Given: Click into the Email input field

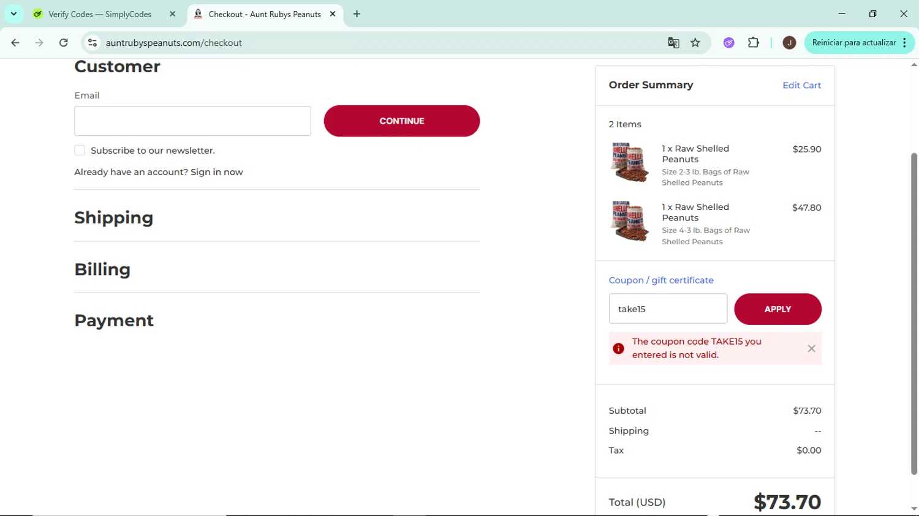Looking at the screenshot, I should [192, 121].
